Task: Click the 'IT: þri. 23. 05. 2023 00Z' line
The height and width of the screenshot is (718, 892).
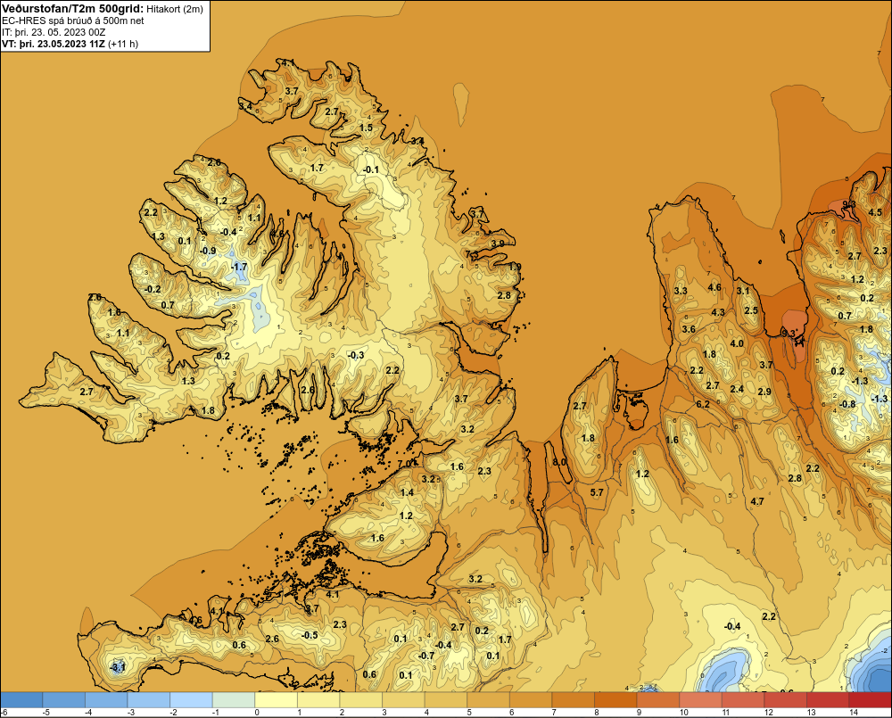Action: click(x=54, y=32)
